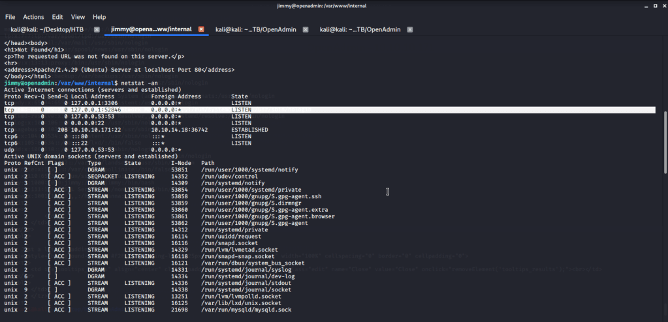
Task: Close the rightmost OpenAdmin tab using its X icon
Action: point(410,29)
